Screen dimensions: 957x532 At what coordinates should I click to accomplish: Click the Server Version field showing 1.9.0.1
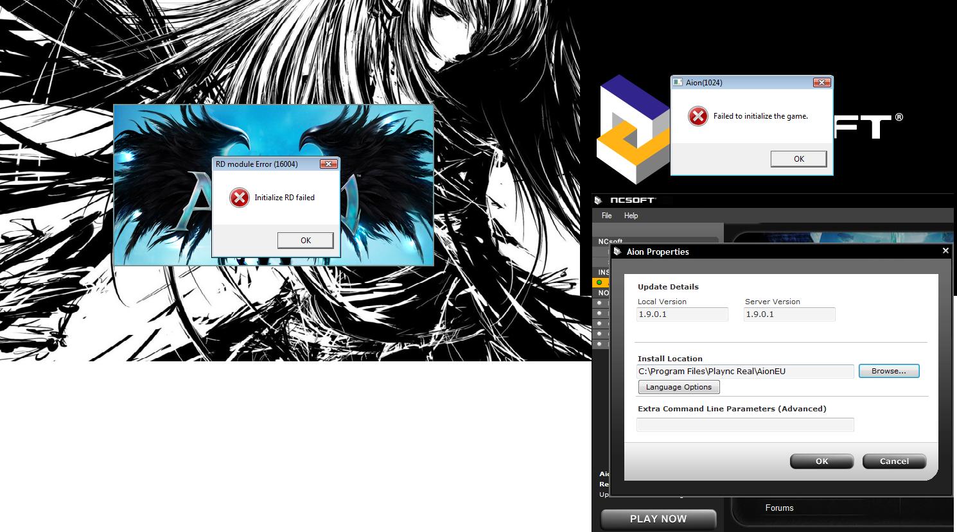[x=789, y=314]
